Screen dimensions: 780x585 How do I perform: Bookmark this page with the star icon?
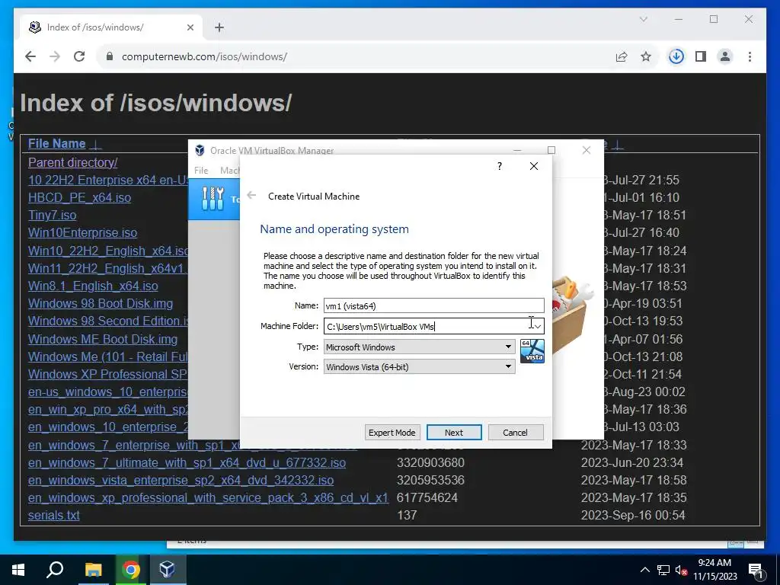point(646,56)
